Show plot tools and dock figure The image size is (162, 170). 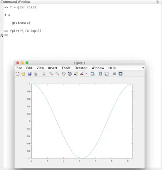[120, 74]
